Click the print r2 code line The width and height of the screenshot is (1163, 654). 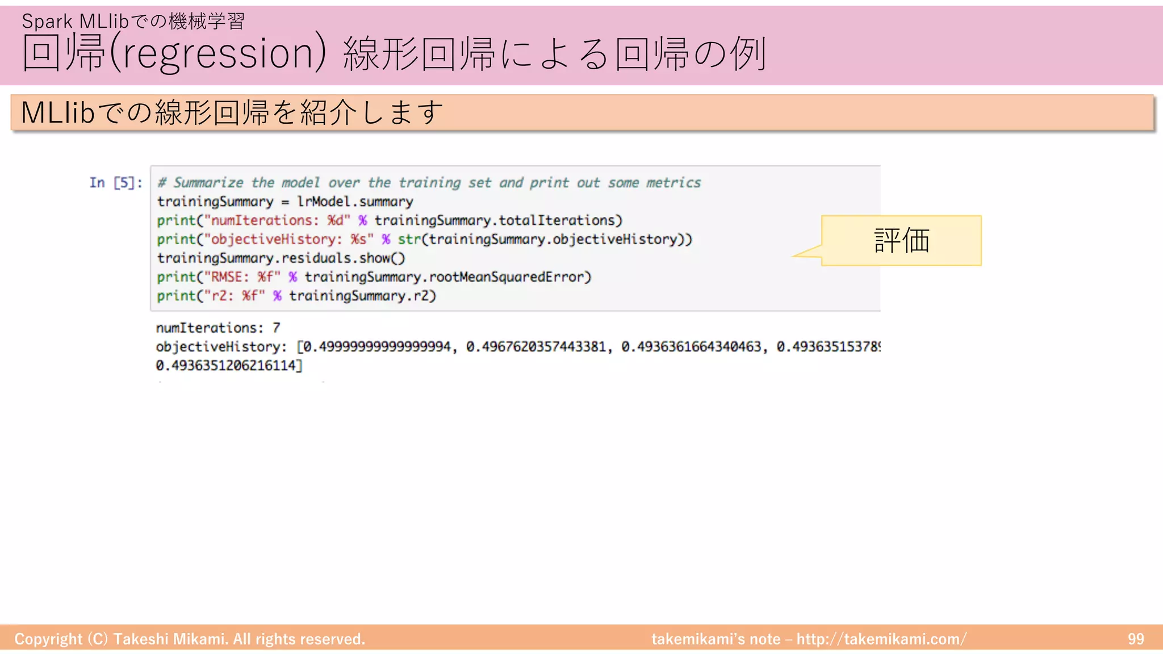coord(296,295)
